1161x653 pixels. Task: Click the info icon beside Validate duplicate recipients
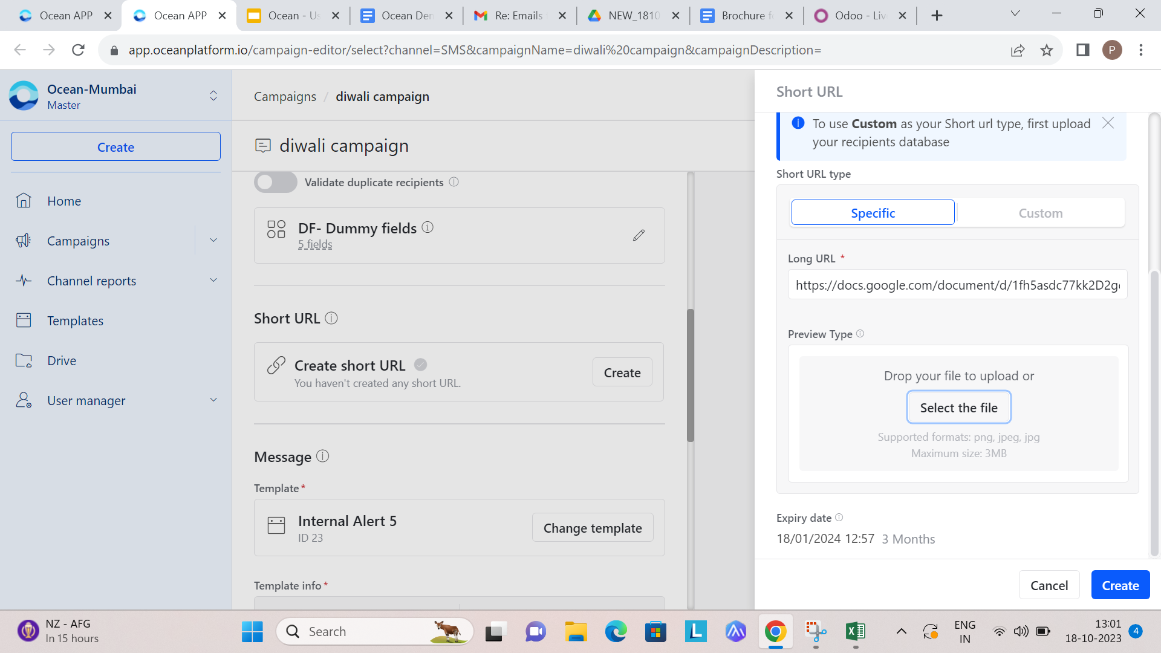tap(454, 182)
